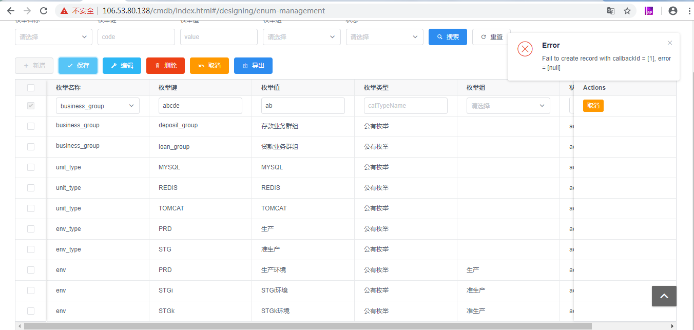The image size is (694, 330).
Task: Click the 存款业务群组 cell
Action: (280, 126)
